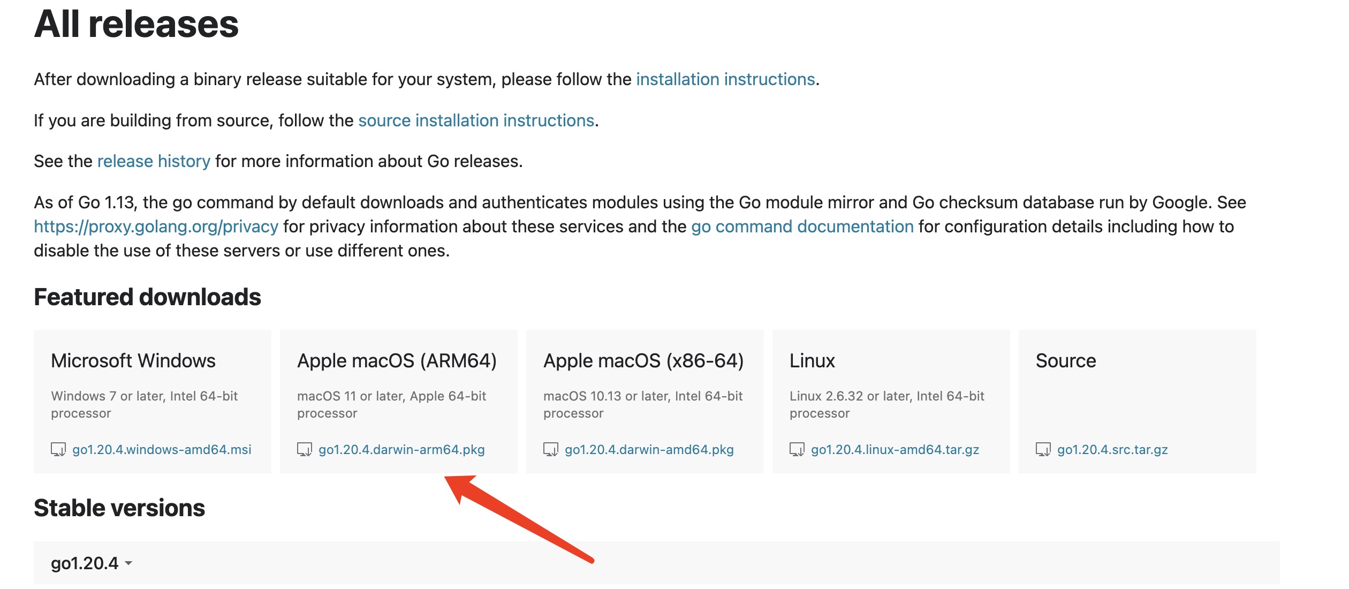Viewport: 1349px width, 589px height.
Task: Download go1.20.4.src.tar.gz source archive
Action: click(x=1112, y=450)
